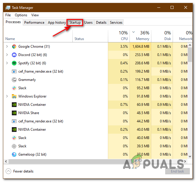Viewport: 196px width, 182px height.
Task: Switch to the Details tab
Action: point(101,23)
